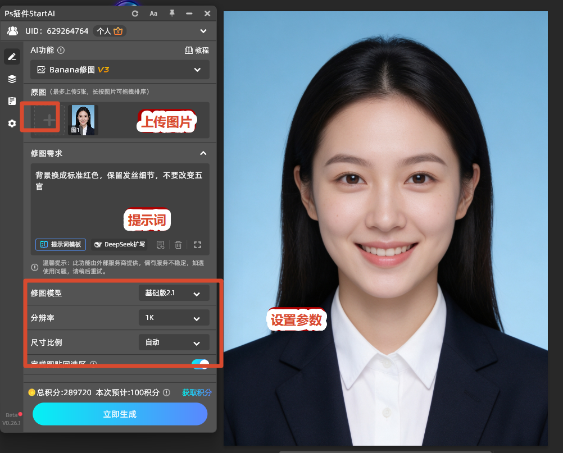Click the UID: 629264764 text
The width and height of the screenshot is (563, 453).
coord(57,31)
